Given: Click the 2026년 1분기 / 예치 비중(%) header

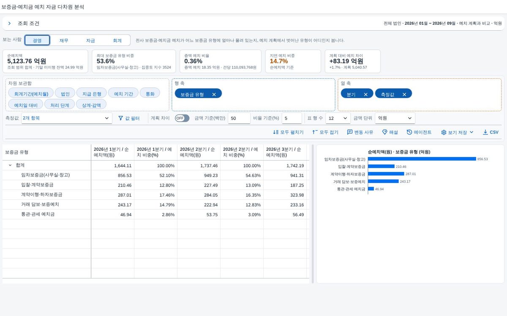Looking at the screenshot, I should point(155,152).
